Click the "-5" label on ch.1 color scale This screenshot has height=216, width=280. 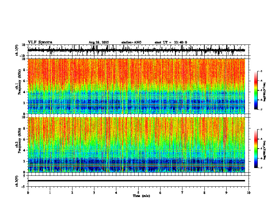click(x=261, y=90)
